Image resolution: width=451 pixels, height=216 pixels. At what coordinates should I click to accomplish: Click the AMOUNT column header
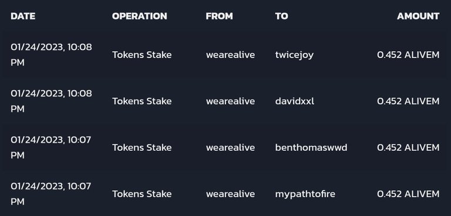(x=418, y=16)
